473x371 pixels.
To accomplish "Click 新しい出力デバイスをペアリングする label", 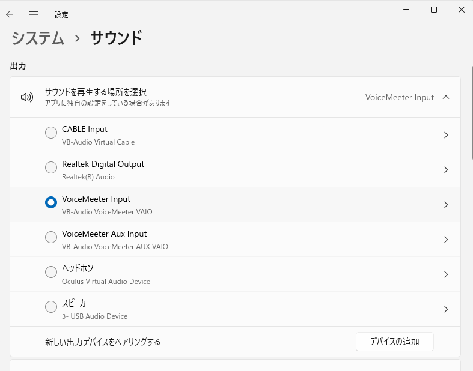I will (103, 342).
